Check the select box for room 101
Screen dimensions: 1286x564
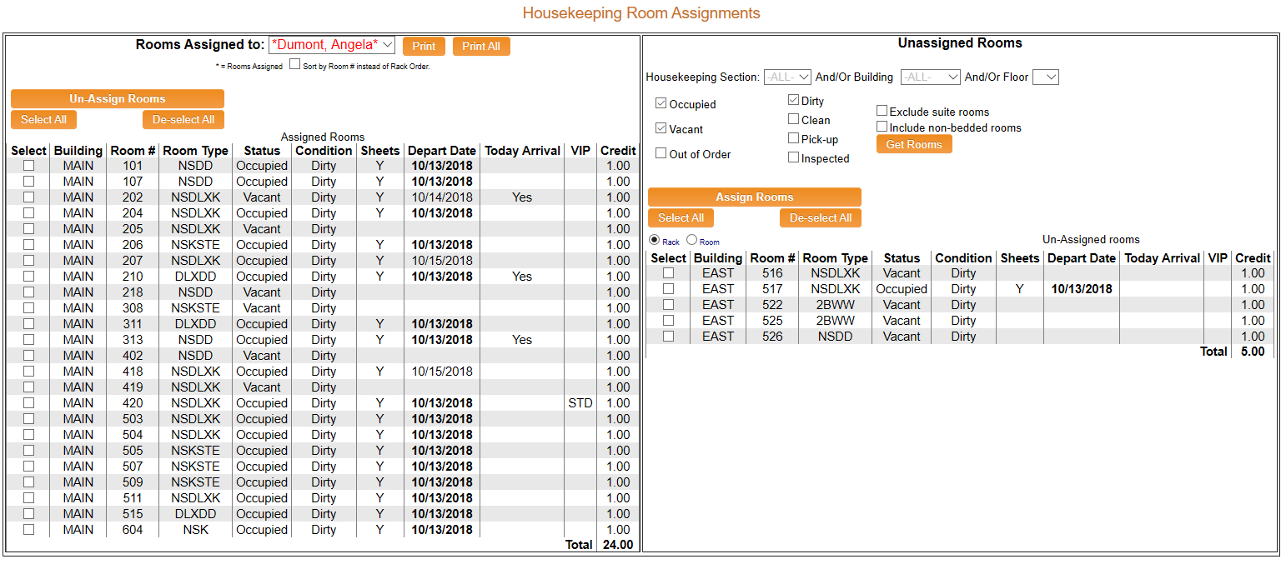[28, 165]
